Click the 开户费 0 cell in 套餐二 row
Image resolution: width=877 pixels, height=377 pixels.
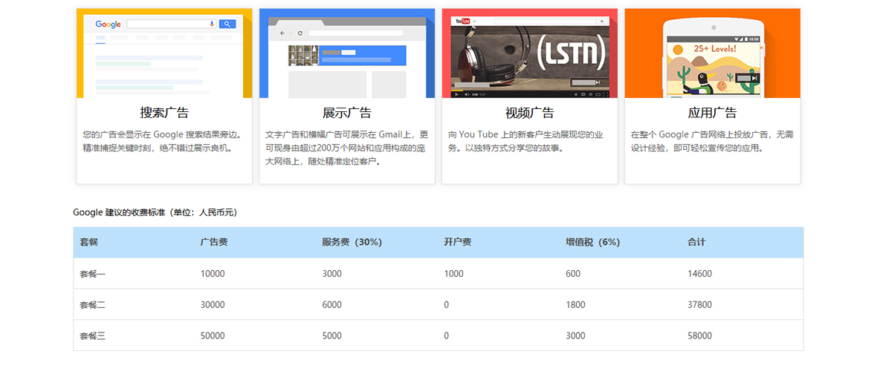click(447, 305)
